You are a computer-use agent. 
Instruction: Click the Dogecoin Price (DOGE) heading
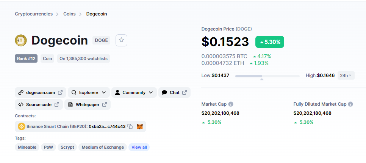227,29
